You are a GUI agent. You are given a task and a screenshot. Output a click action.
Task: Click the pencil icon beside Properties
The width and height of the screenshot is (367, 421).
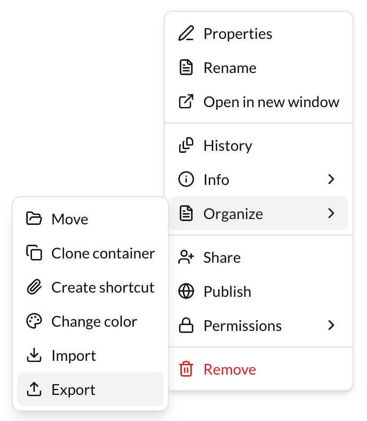(x=186, y=34)
